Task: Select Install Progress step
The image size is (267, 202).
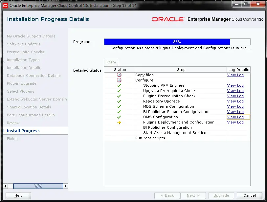Action: [x=23, y=131]
